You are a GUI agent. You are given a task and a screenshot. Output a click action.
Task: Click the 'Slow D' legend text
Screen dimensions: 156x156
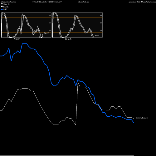click(6, 4)
